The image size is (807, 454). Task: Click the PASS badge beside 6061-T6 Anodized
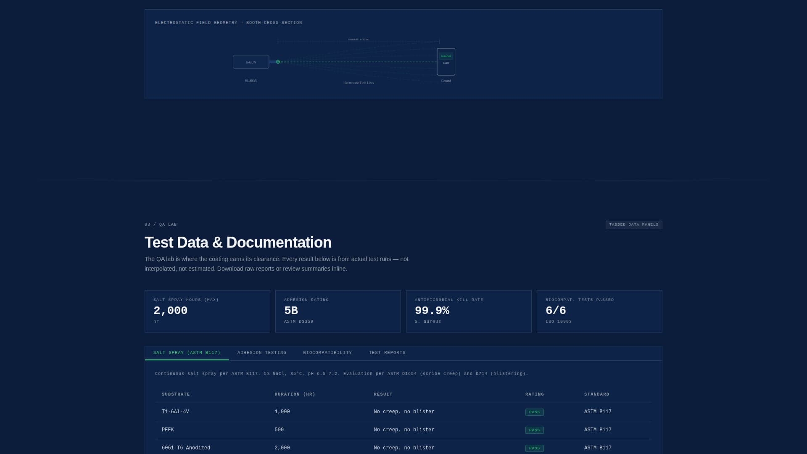click(x=534, y=448)
